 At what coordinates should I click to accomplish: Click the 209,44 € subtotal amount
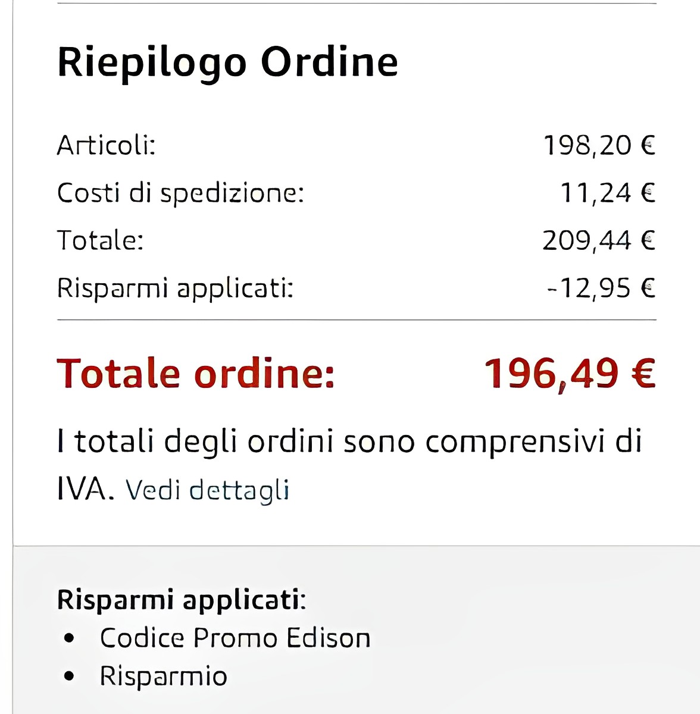[598, 240]
